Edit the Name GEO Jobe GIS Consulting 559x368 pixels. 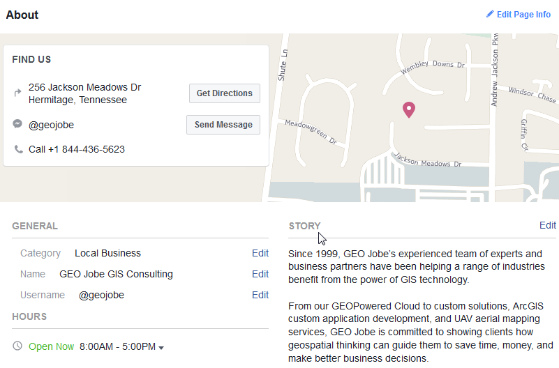[260, 274]
